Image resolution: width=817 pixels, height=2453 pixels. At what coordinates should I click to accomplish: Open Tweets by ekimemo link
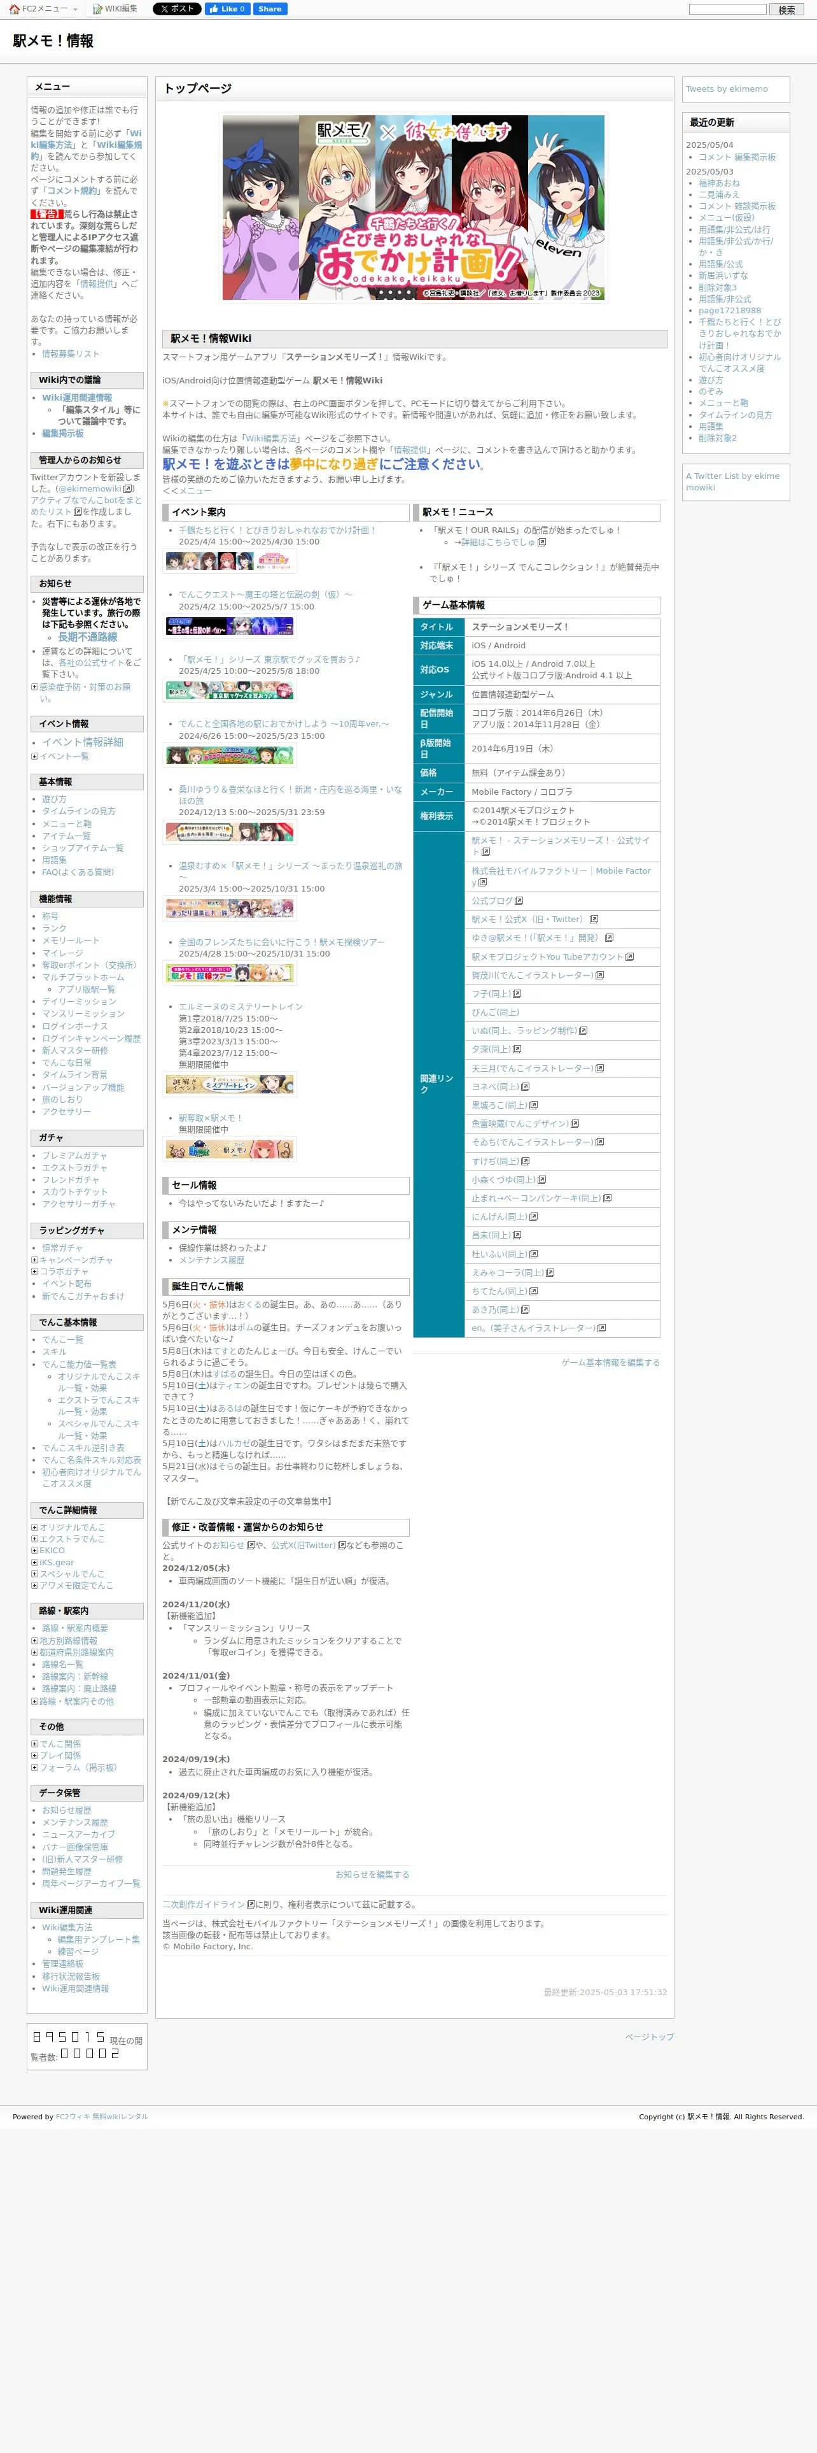727,89
